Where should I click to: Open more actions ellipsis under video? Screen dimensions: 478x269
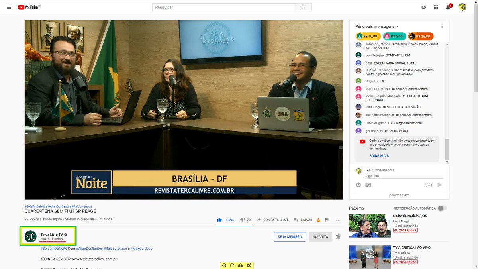338,220
